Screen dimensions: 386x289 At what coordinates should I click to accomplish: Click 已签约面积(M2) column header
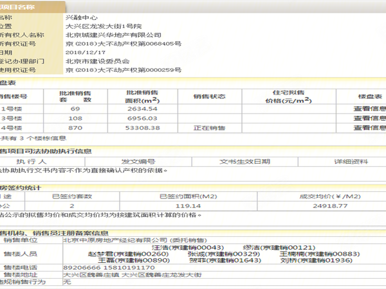tap(188, 197)
